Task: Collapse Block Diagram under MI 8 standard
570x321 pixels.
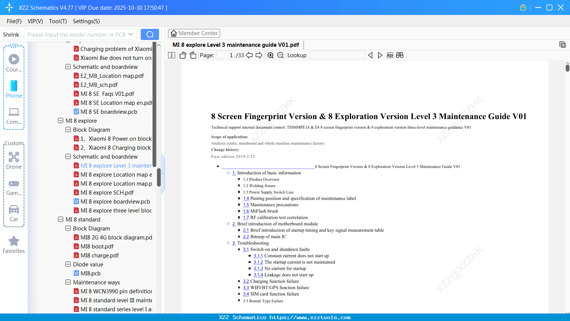Action: click(68, 229)
